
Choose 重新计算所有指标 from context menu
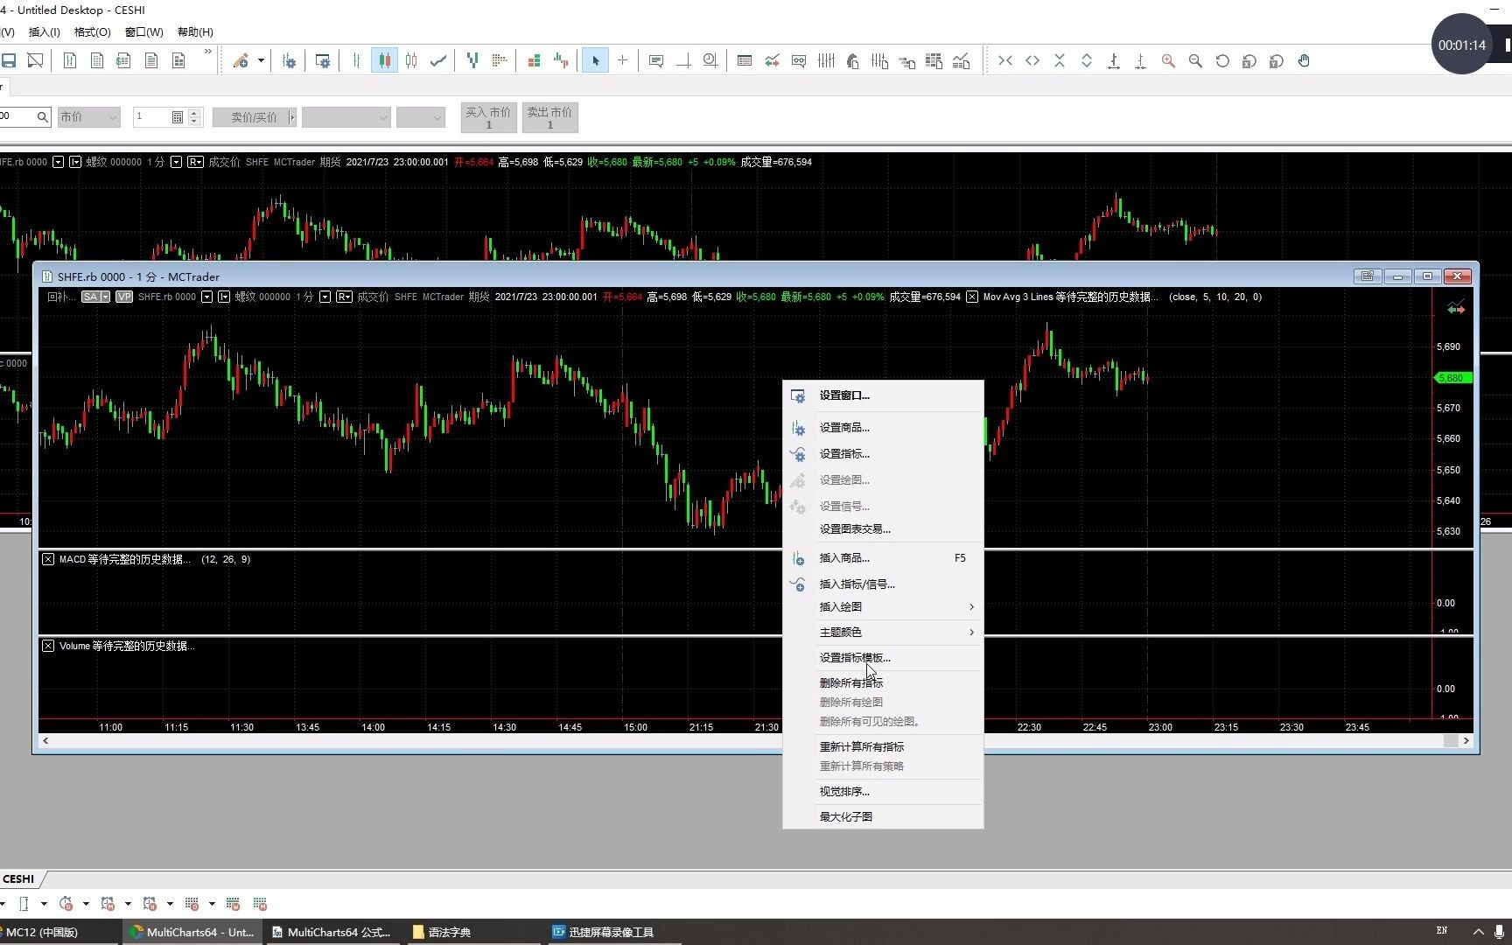(883, 747)
